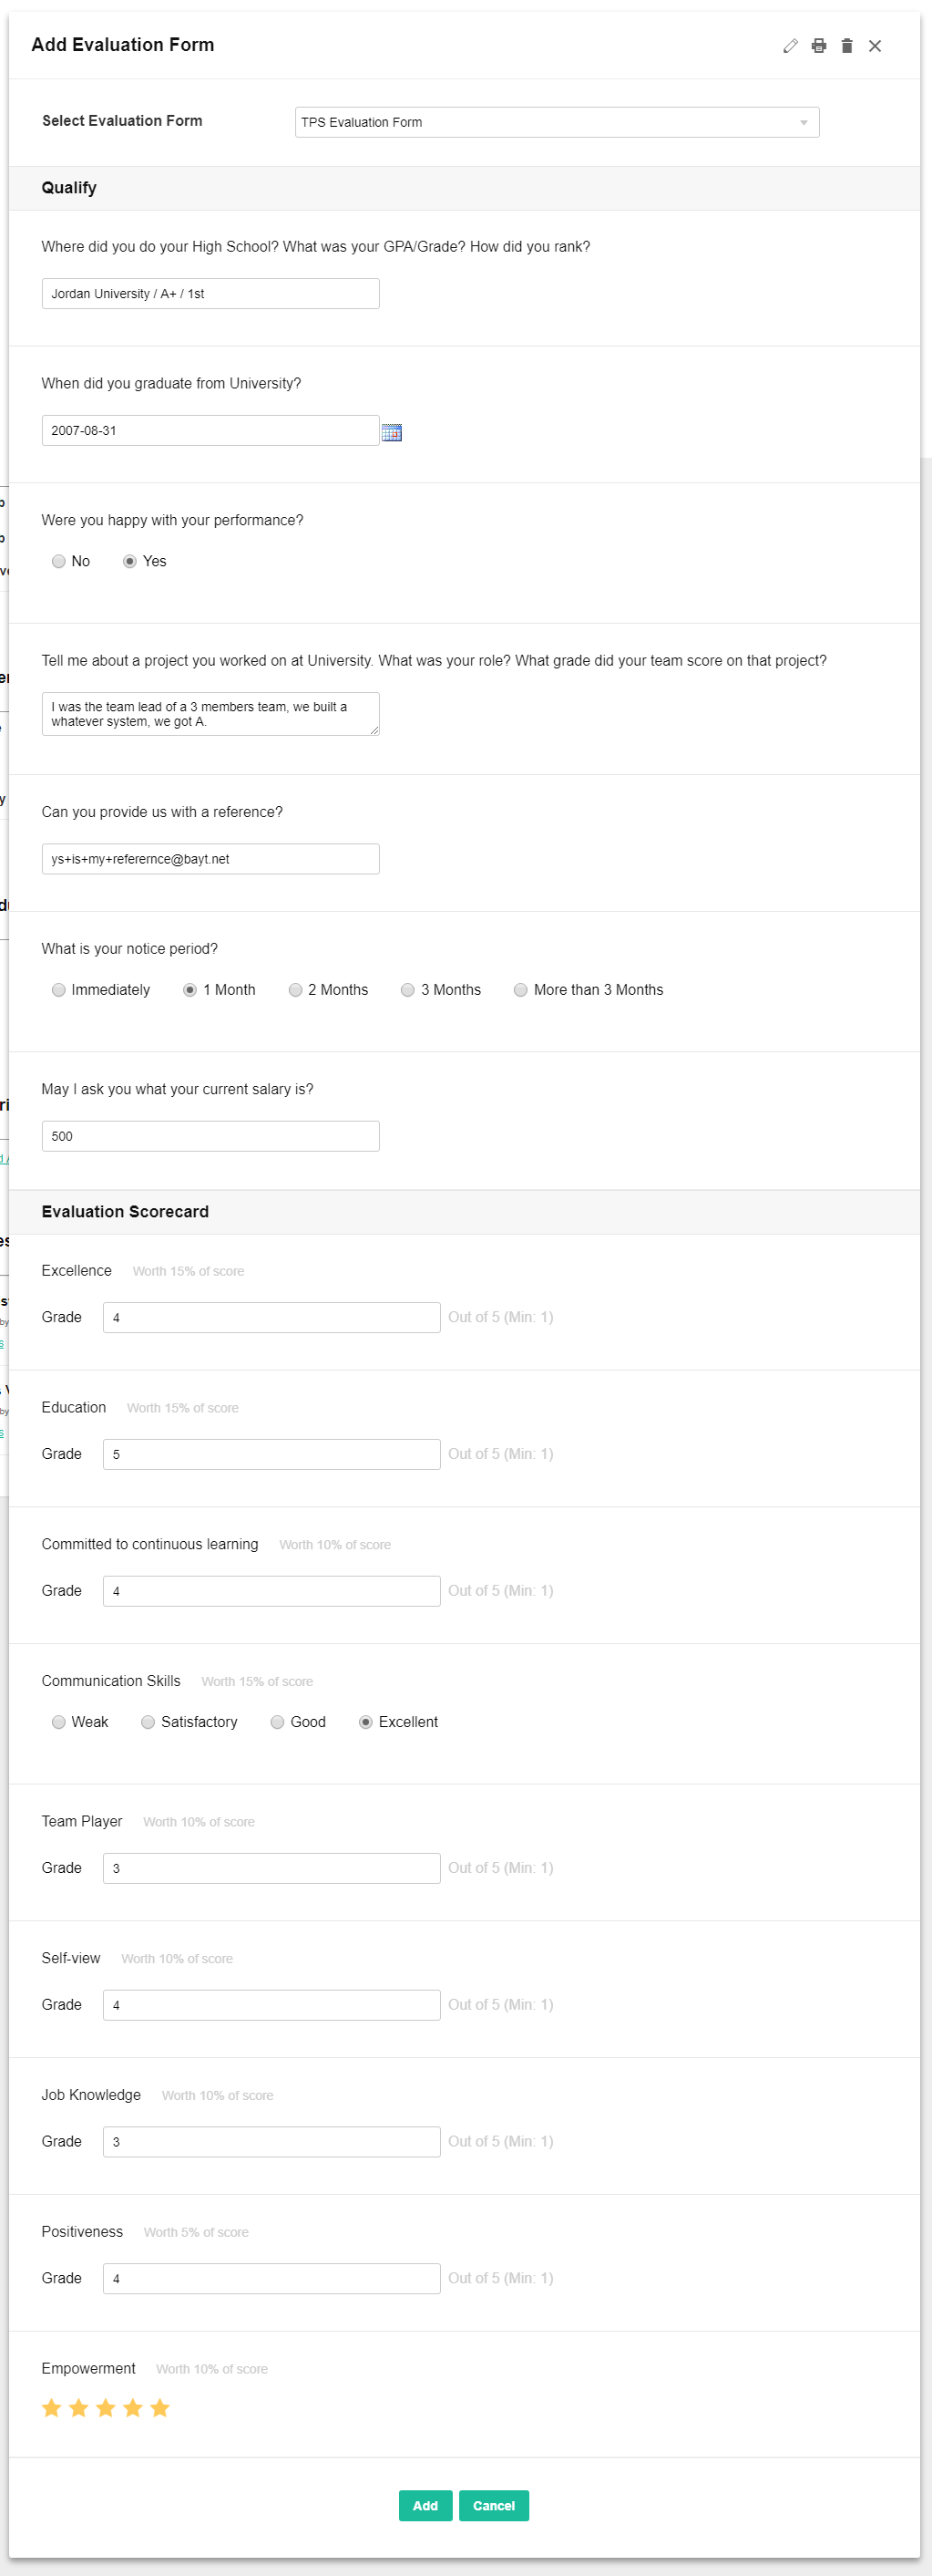Click the pencil edit icon in header
This screenshot has width=932, height=2576.
(790, 46)
